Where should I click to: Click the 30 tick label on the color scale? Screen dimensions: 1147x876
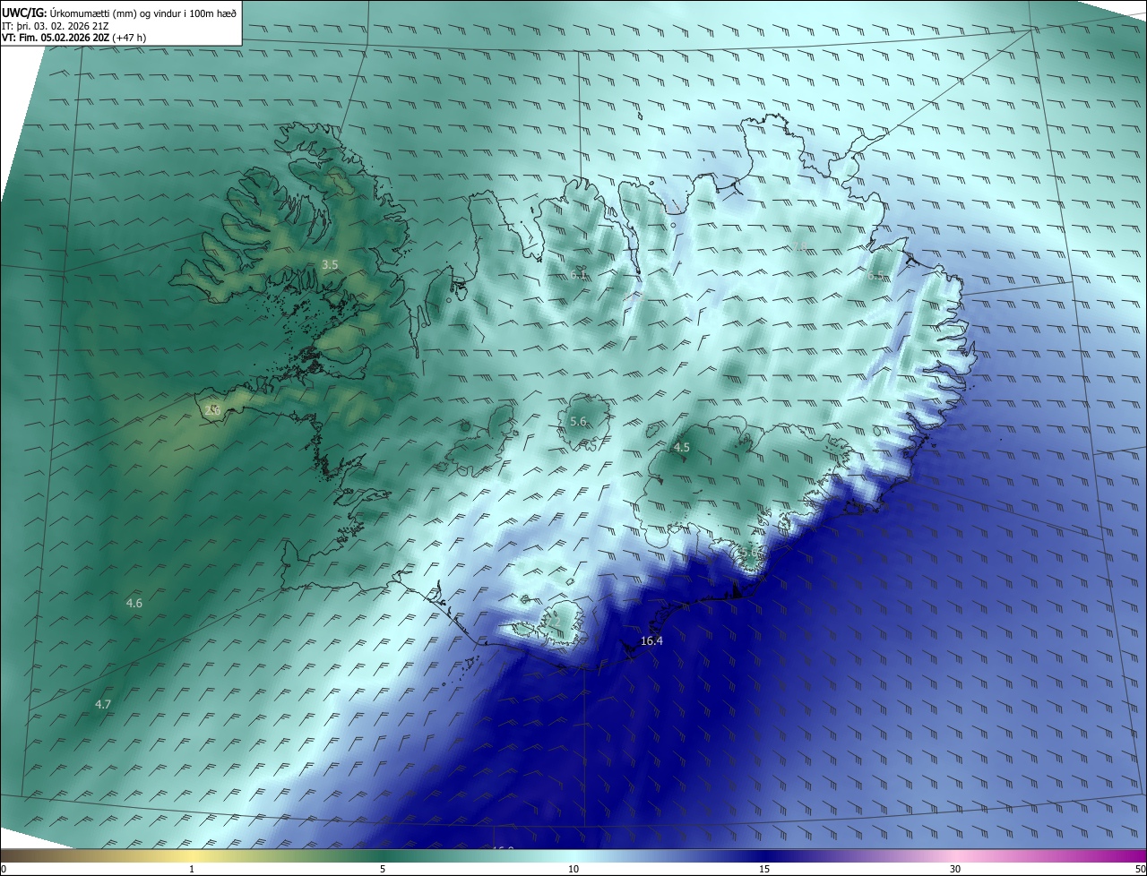[955, 870]
